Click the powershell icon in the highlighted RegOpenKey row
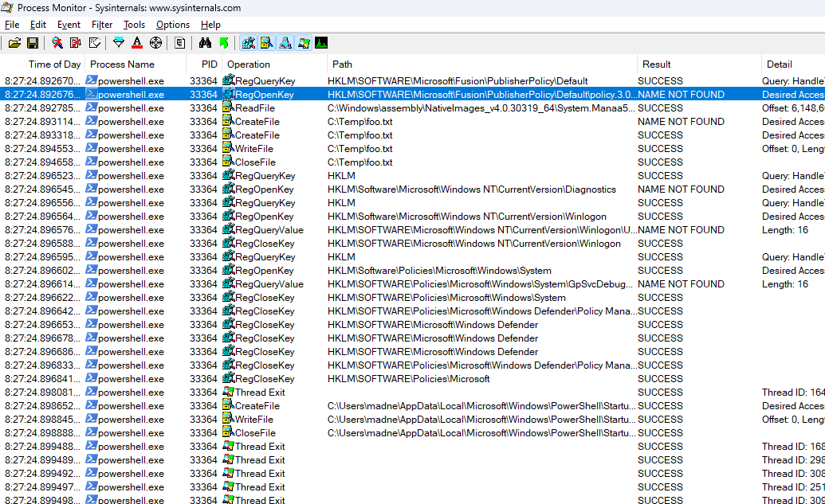The width and height of the screenshot is (825, 504). pos(91,94)
